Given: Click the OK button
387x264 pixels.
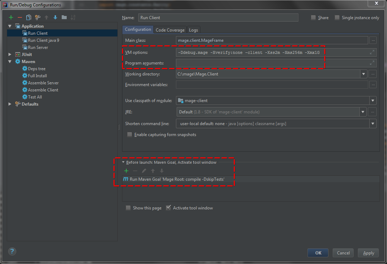Looking at the screenshot, I should pos(318,253).
